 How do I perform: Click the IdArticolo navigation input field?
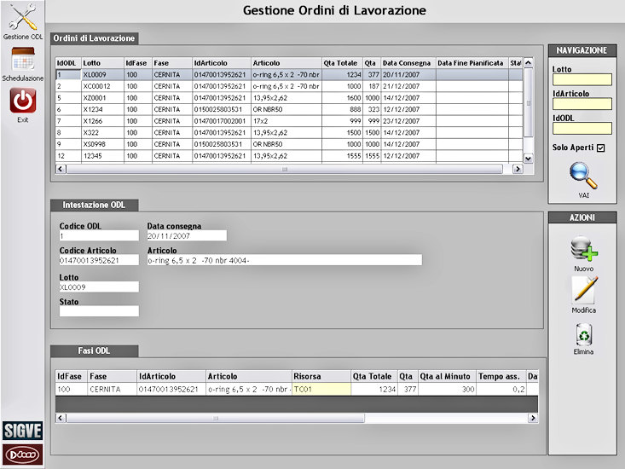point(582,104)
